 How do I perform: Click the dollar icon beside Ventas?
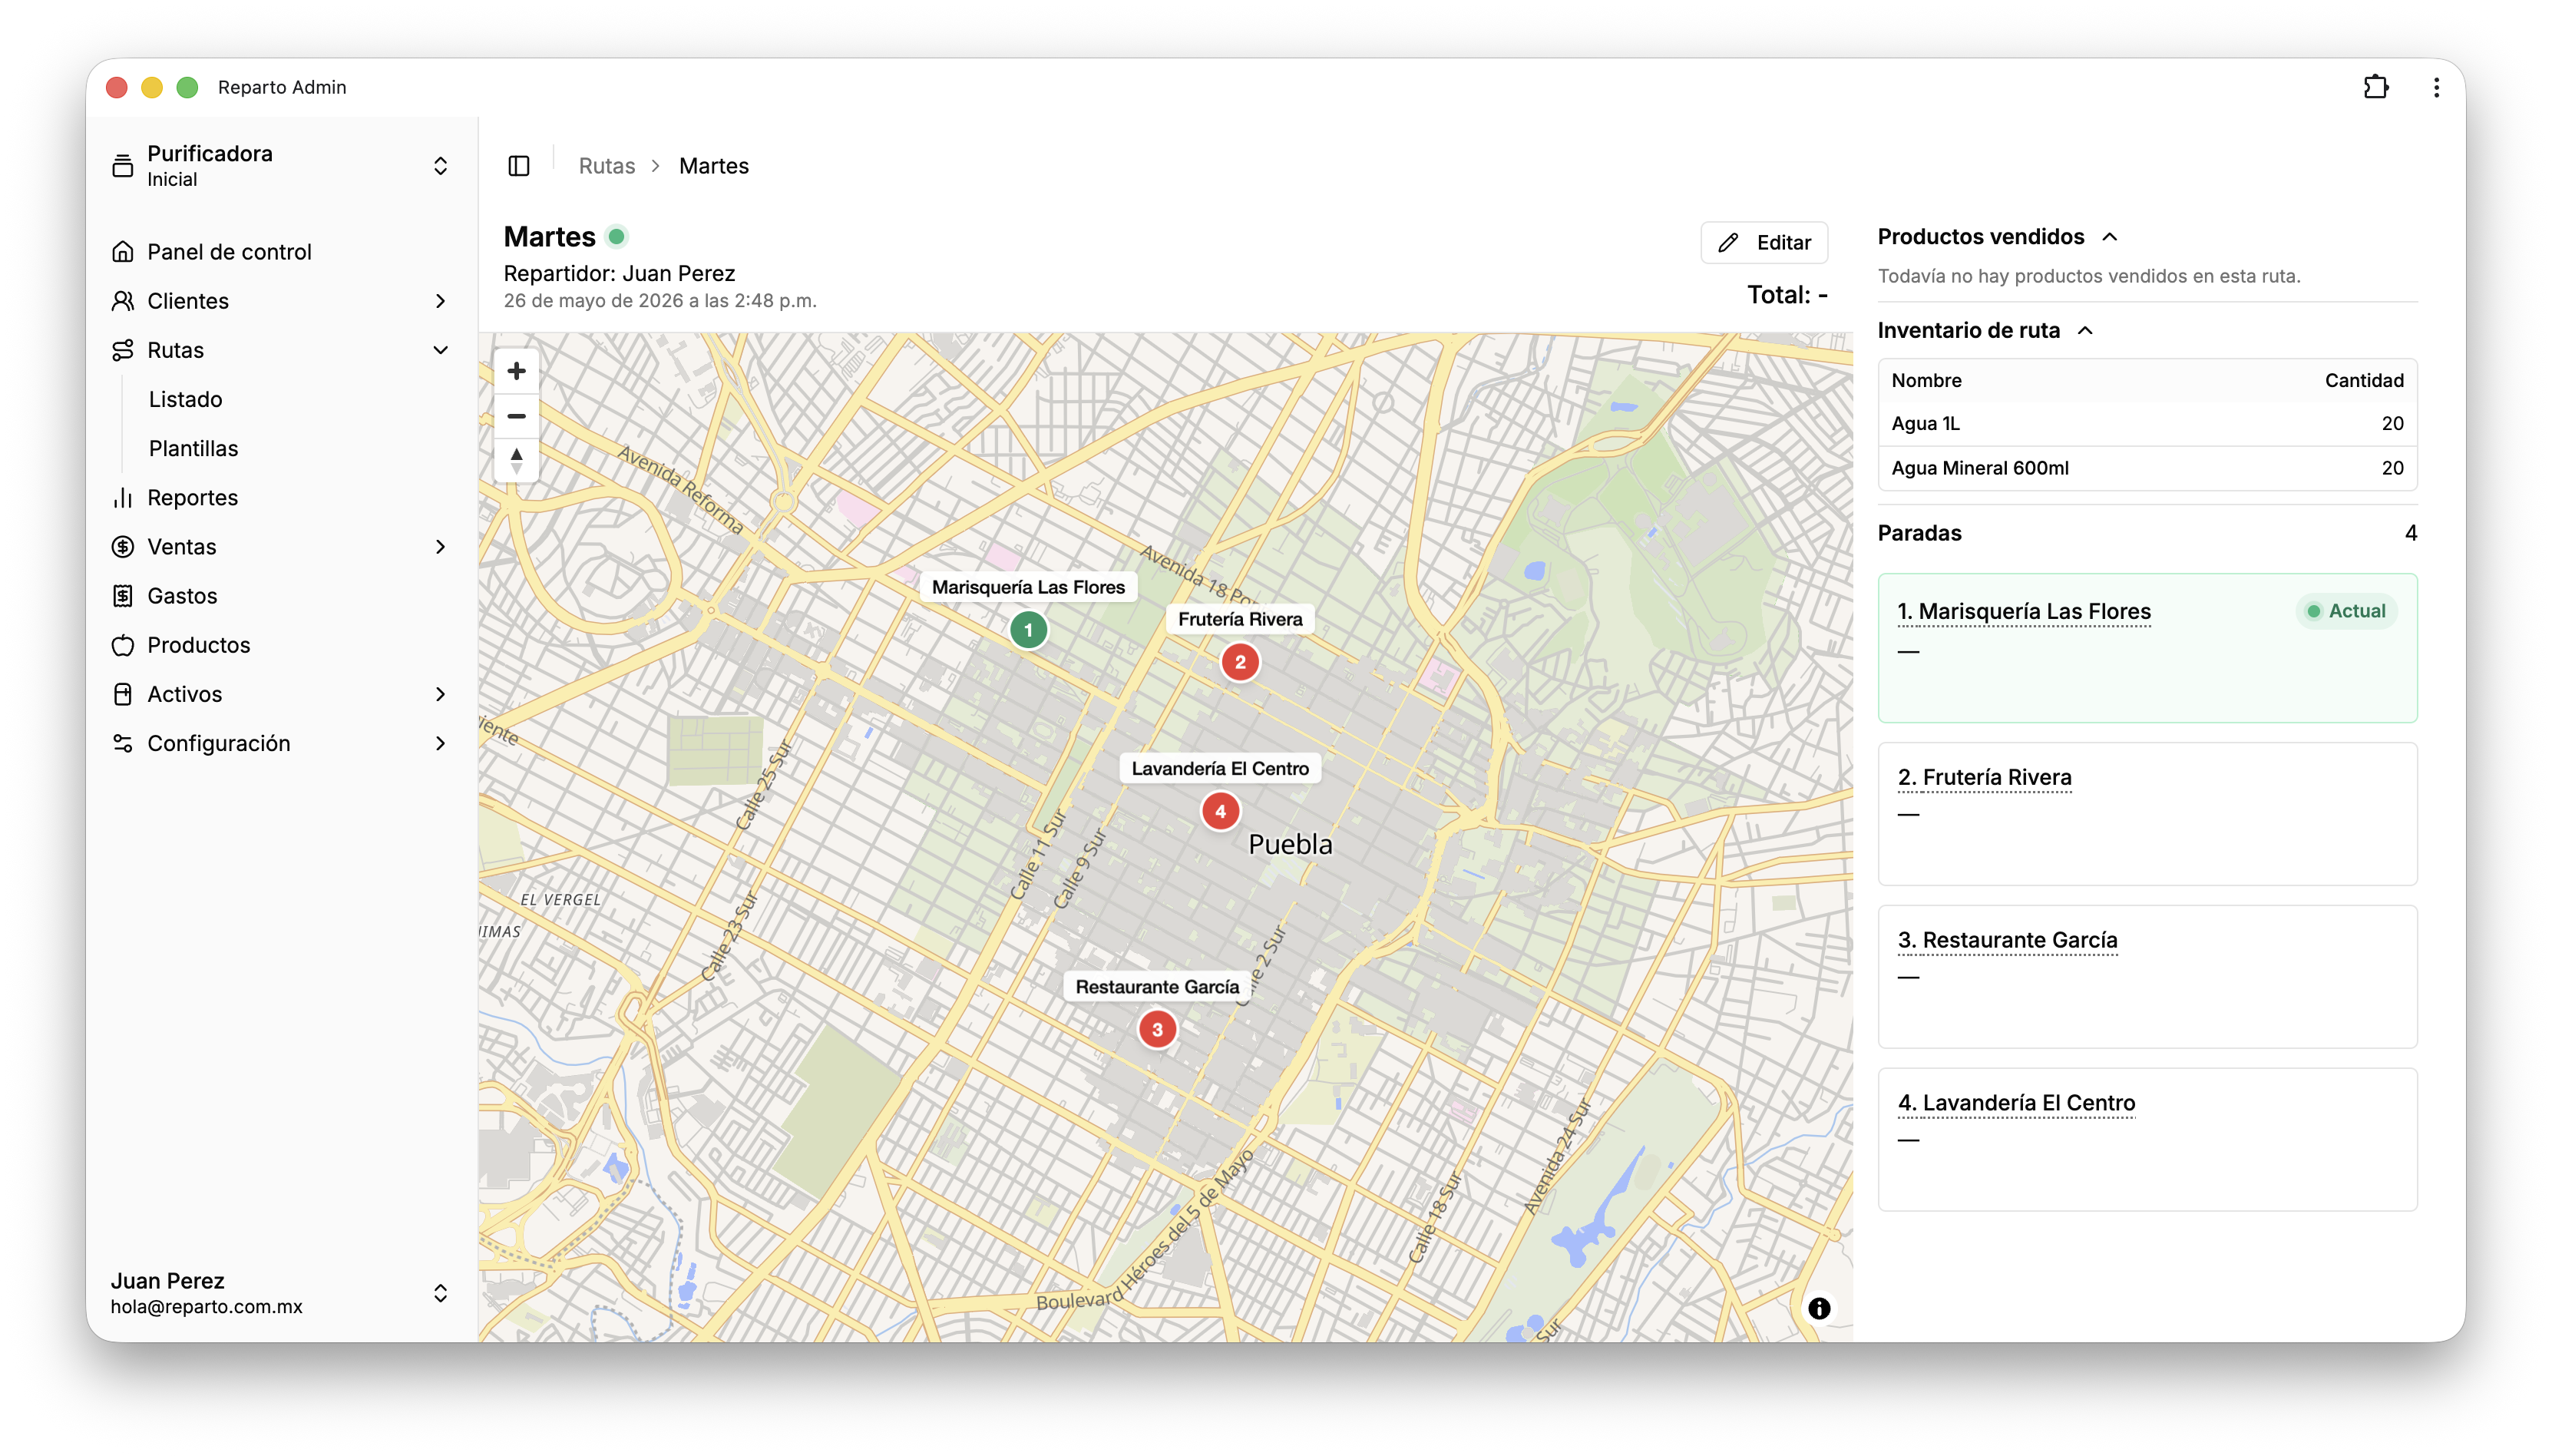pos(123,547)
